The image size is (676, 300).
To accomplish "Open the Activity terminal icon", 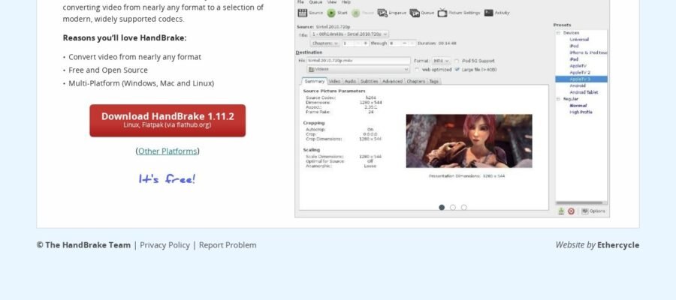I will 488,13.
